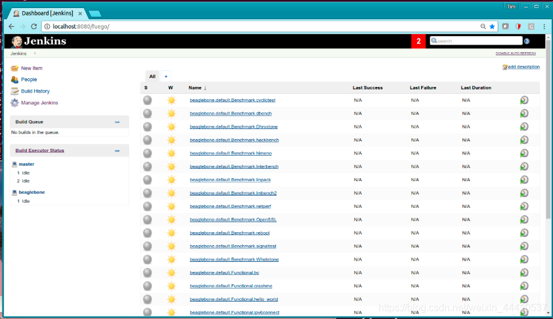The width and height of the screenshot is (553, 319).
Task: Open beaglebone.default.Functional.hello_world job
Action: point(234,299)
